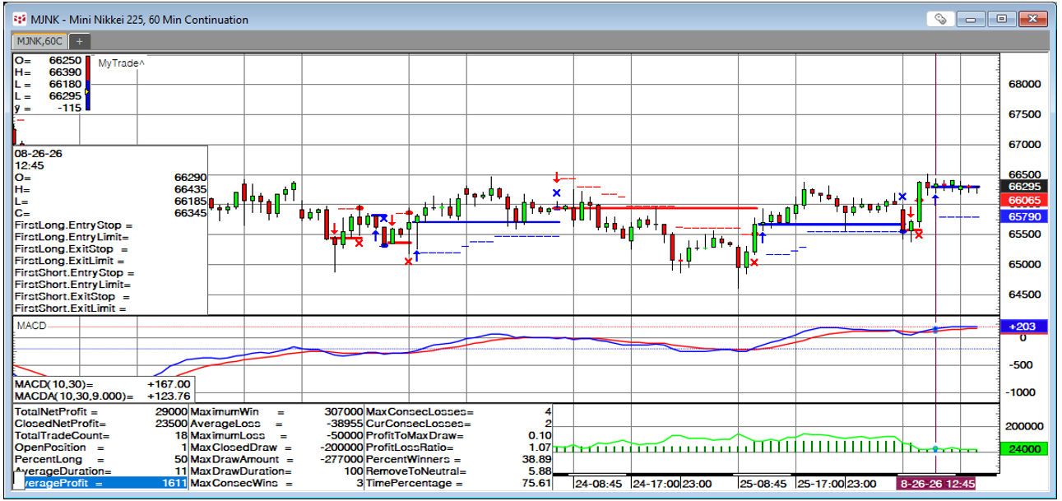Click the blue 65790 price label
1062x501 pixels.
tap(1024, 216)
